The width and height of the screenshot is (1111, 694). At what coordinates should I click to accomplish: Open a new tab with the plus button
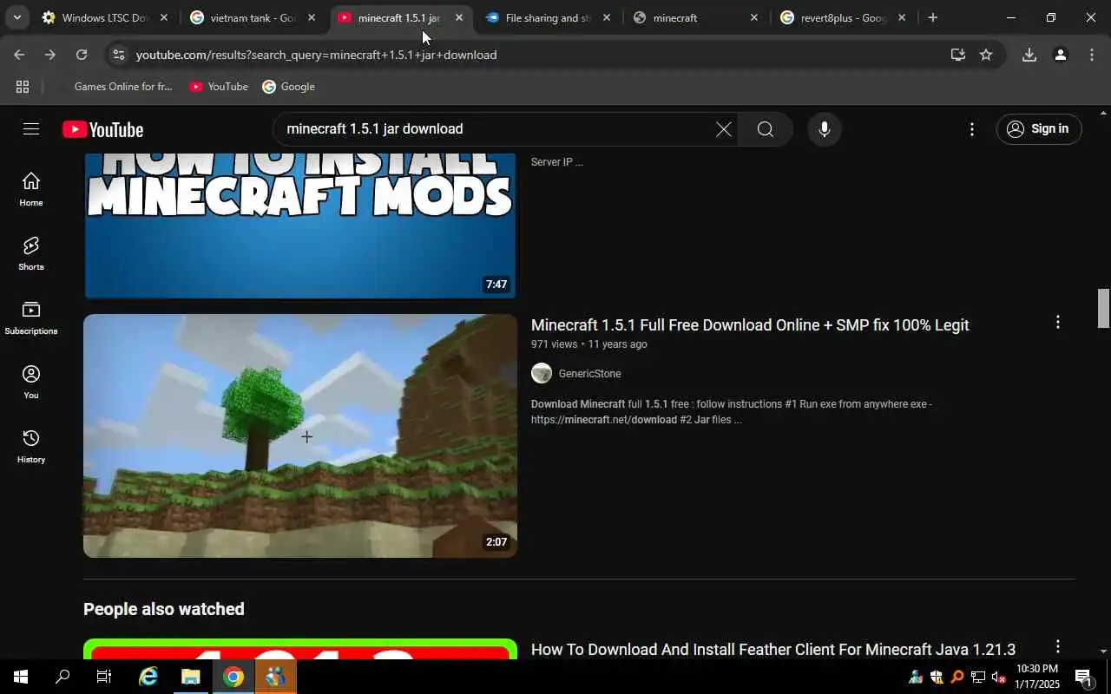[x=932, y=17]
